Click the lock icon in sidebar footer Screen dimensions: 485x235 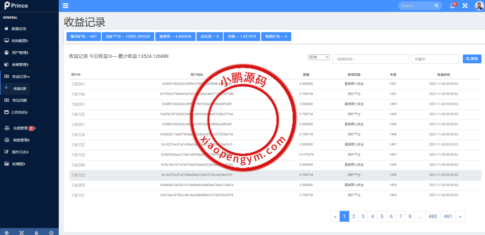[x=36, y=233]
